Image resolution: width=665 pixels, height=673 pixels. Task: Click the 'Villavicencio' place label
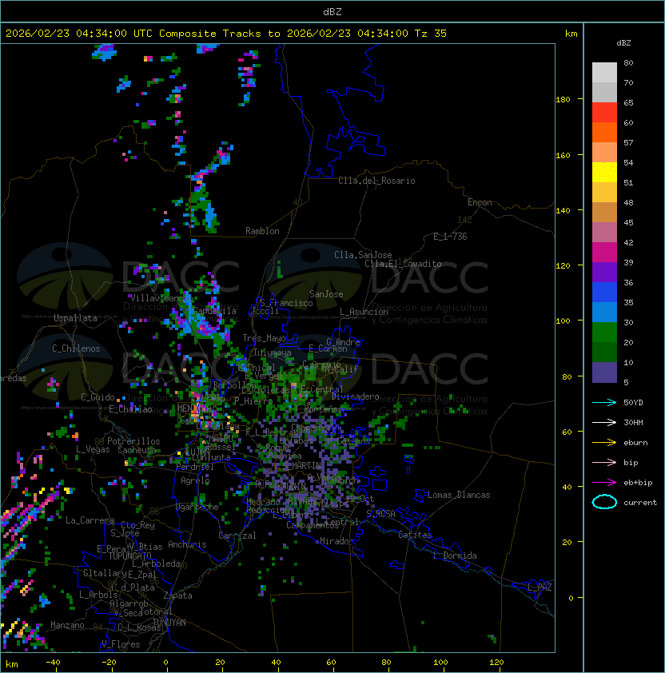161,298
